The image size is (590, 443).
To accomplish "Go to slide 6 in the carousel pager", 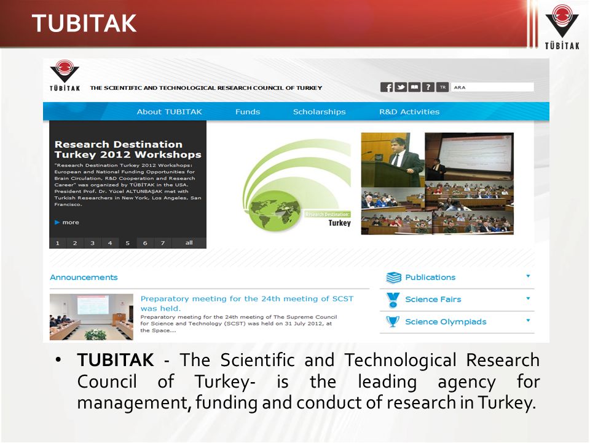I will tap(145, 243).
